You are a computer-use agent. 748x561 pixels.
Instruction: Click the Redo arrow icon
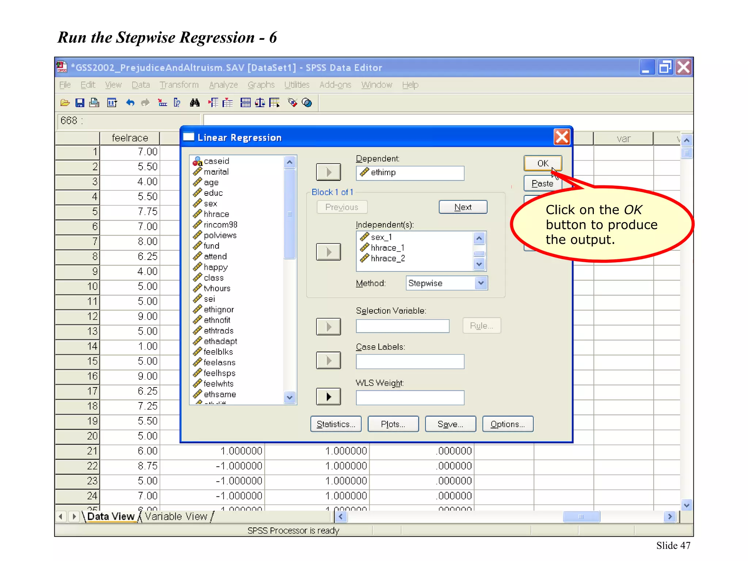point(145,103)
